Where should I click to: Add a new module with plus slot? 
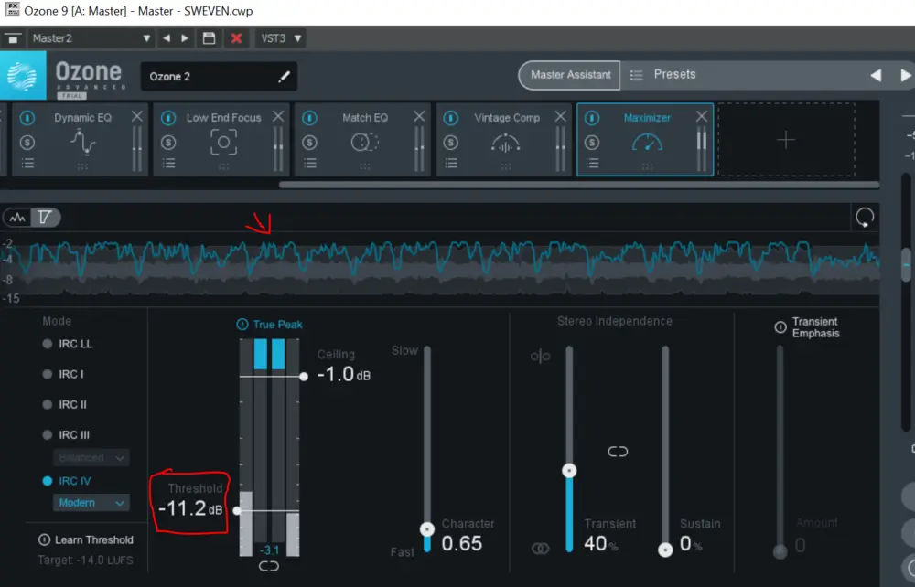click(786, 140)
